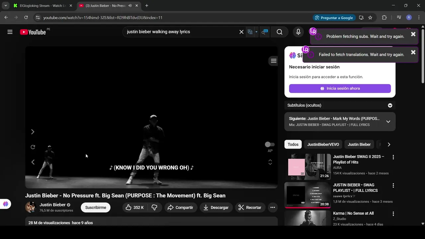The height and width of the screenshot is (239, 425).
Task: Open more actions three-dot menu under the video
Action: tap(273, 207)
